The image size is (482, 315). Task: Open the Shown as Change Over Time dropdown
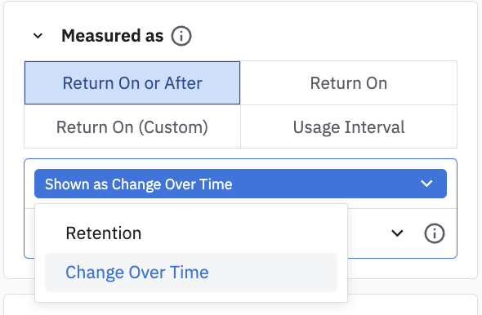[x=240, y=184]
